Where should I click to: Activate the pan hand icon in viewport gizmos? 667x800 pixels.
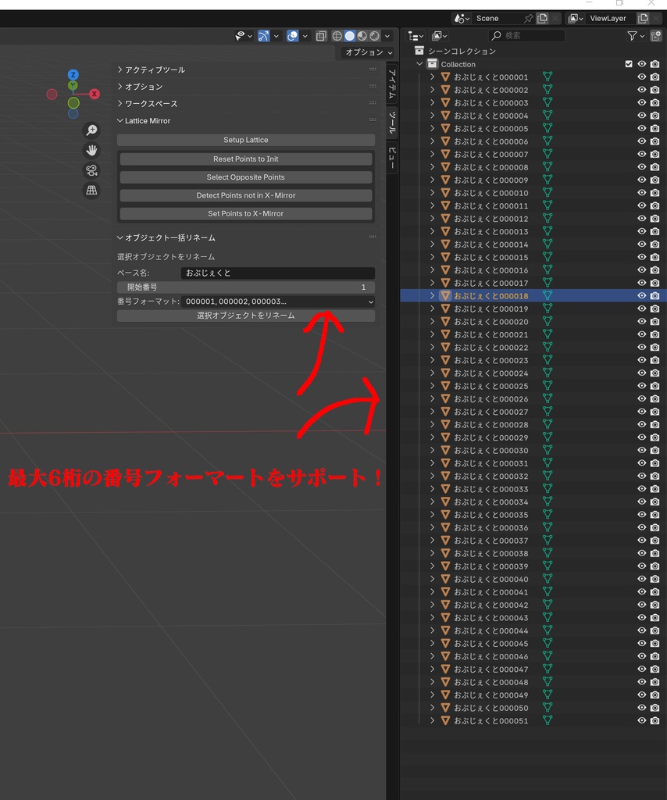click(x=91, y=150)
